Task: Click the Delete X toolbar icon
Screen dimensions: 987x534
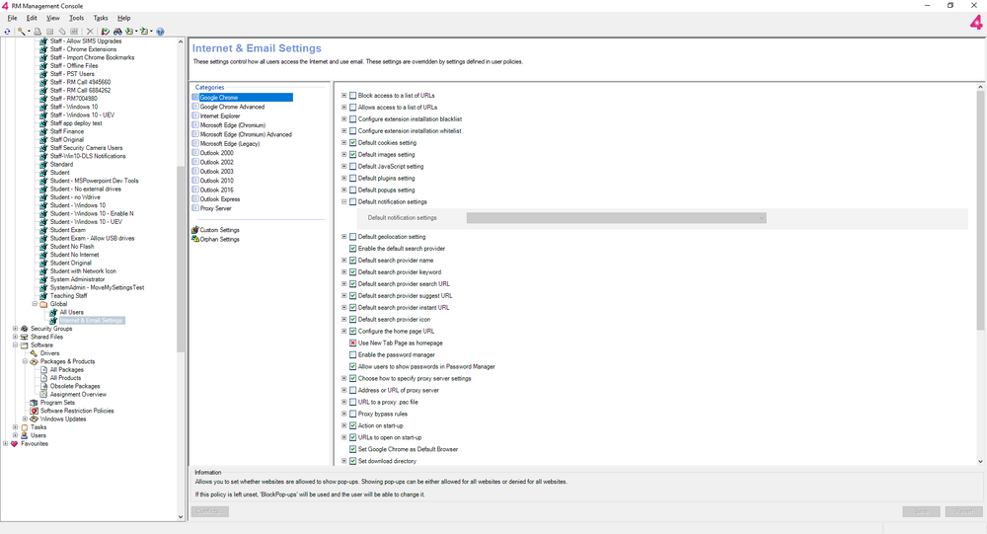Action: tap(90, 32)
